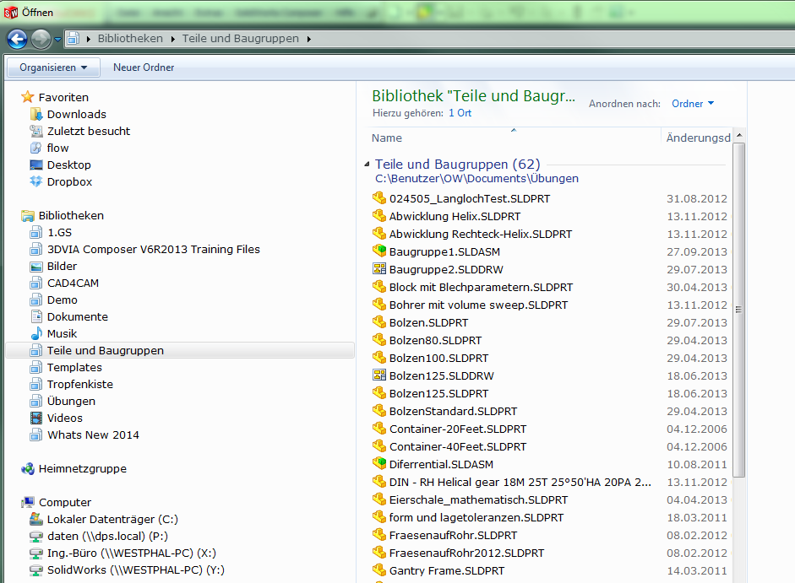
Task: Click the Neuer Ordner button
Action: click(144, 67)
